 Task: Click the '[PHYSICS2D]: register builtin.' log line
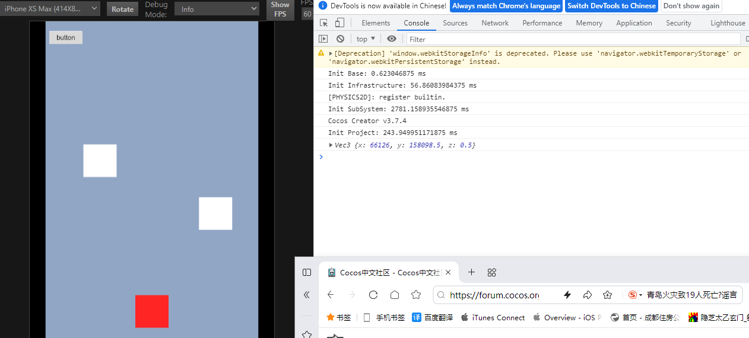pos(386,97)
